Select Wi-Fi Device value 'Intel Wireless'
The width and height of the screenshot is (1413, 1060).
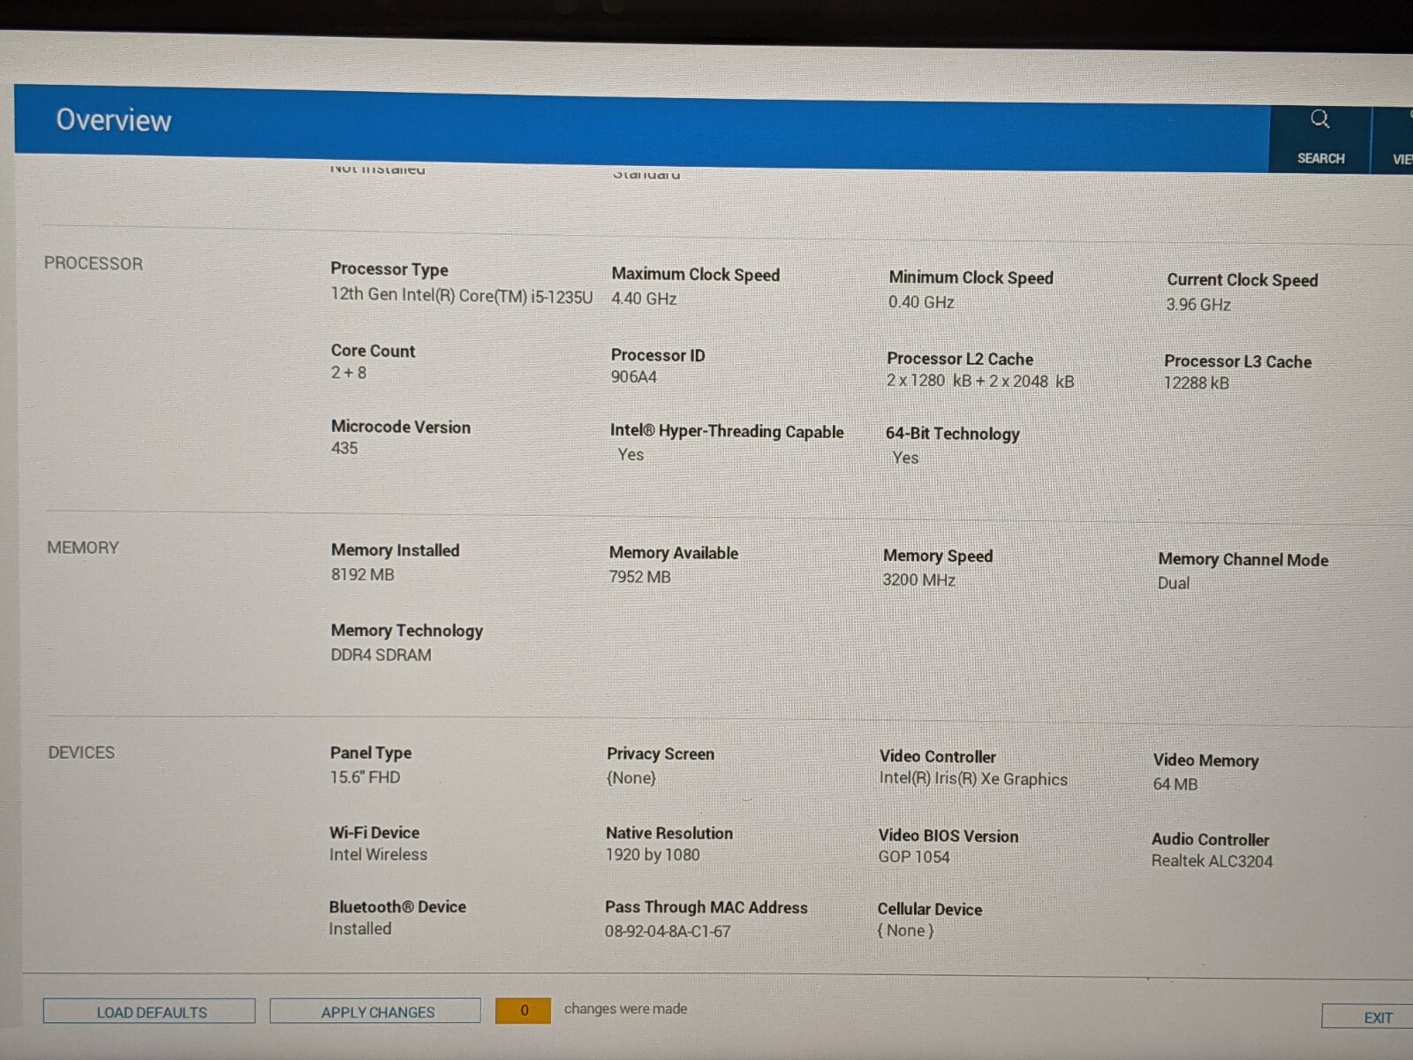tap(378, 855)
